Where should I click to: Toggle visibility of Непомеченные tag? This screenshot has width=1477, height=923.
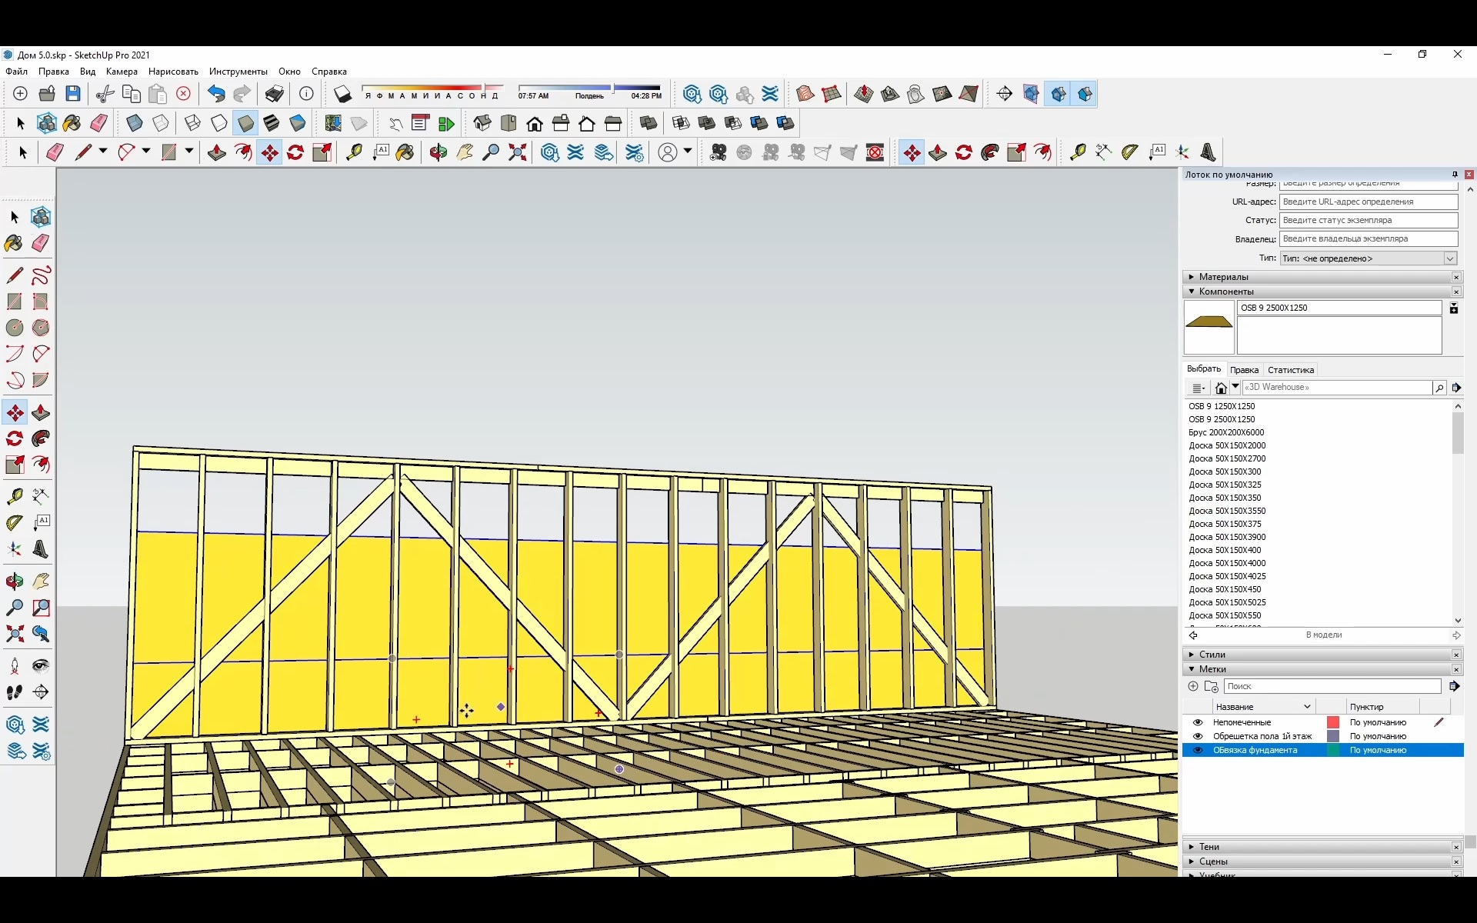coord(1198,722)
